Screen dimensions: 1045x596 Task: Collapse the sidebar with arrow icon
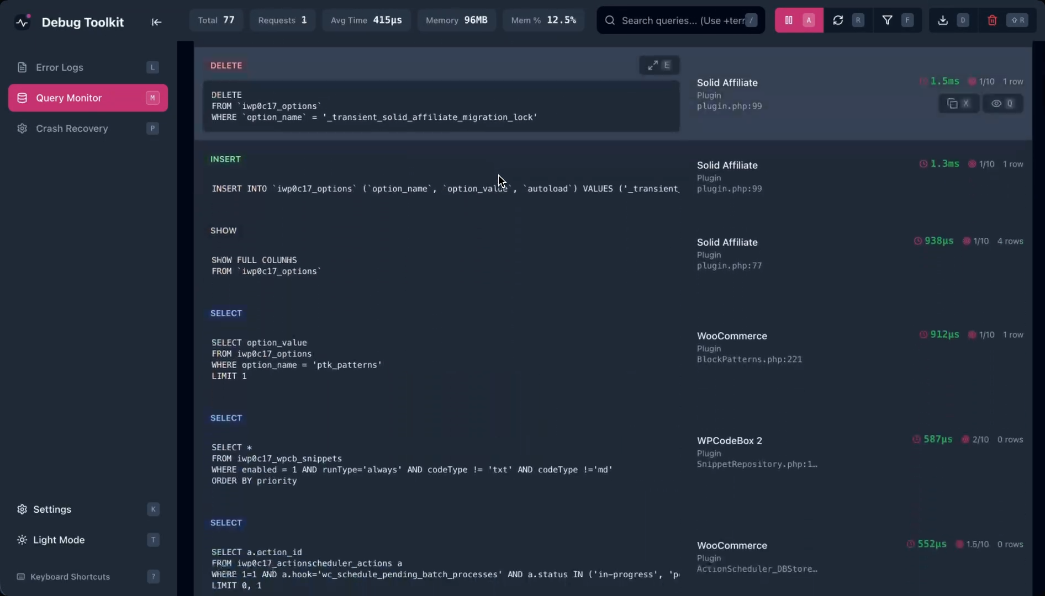[156, 22]
